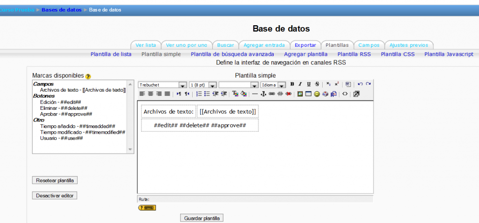This screenshot has height=223, width=479.
Task: Toggle bold formatting in the editor
Action: (292, 84)
